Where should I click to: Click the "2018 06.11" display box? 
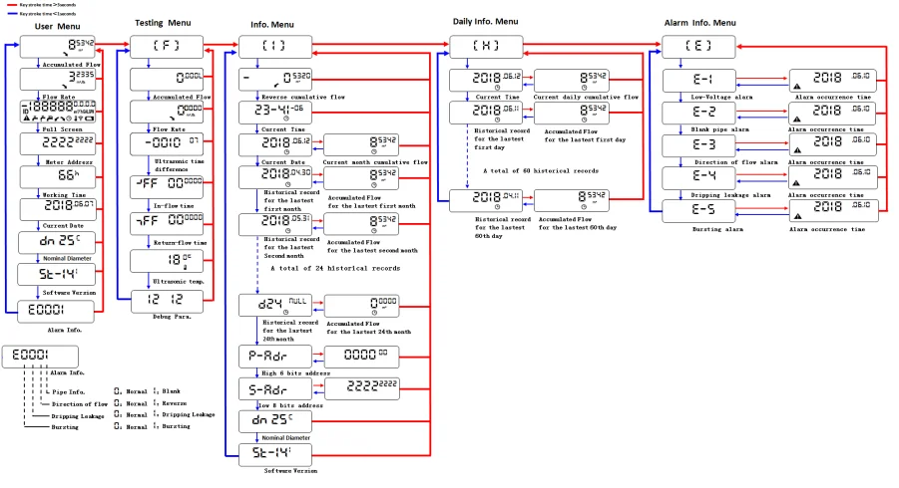[x=486, y=113]
